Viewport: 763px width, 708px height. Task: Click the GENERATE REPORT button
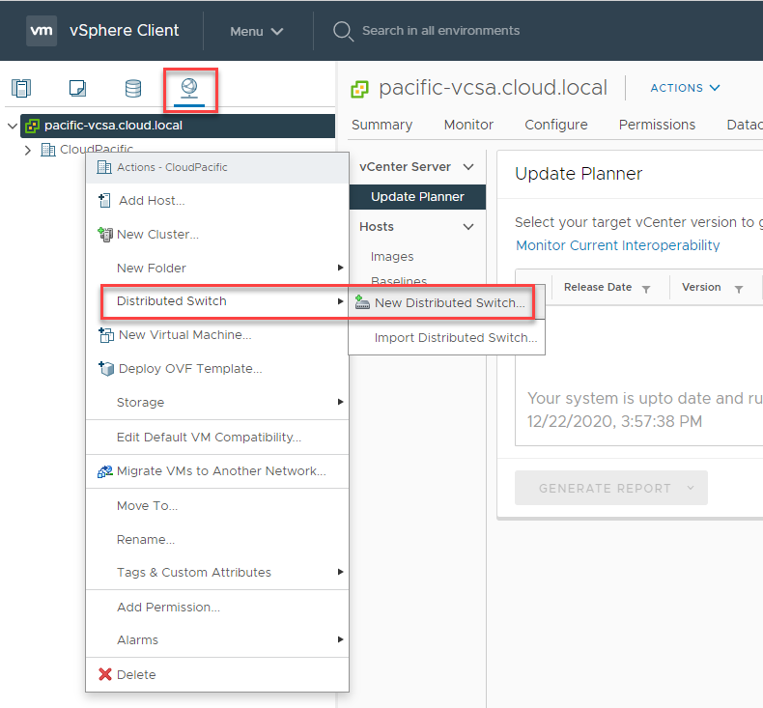(x=611, y=488)
